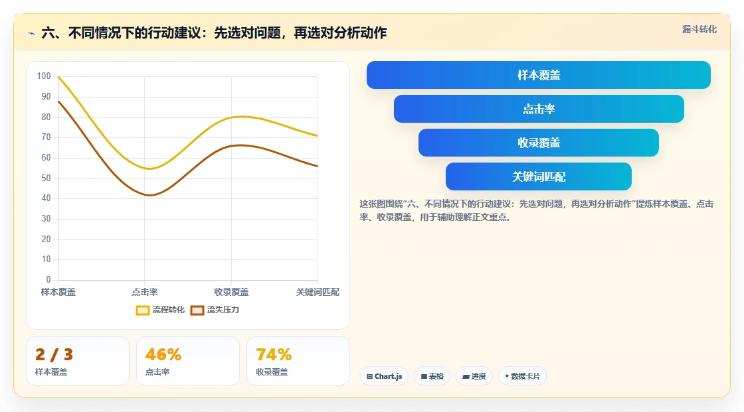Click the 进度 tag chip
The image size is (744, 412).
(x=474, y=376)
